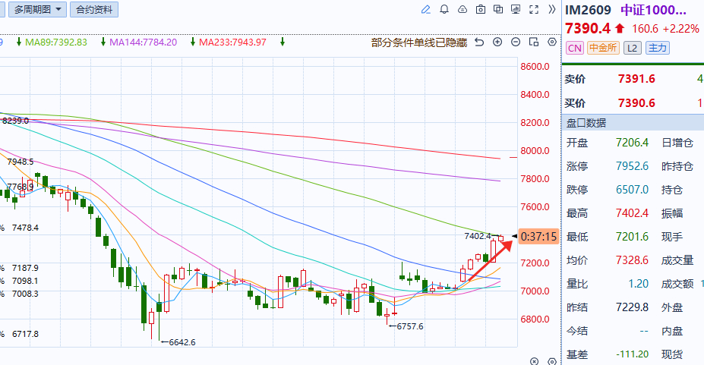
Task: Click the 均价 value 7328.6
Action: (632, 260)
